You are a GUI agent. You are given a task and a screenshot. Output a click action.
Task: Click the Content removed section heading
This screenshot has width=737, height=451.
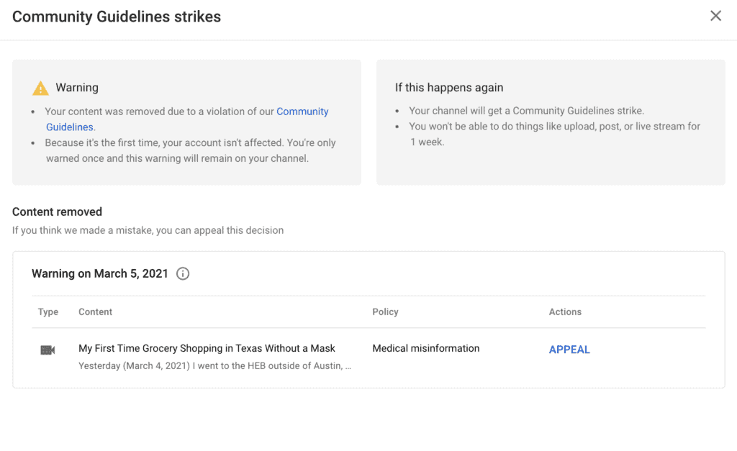57,211
